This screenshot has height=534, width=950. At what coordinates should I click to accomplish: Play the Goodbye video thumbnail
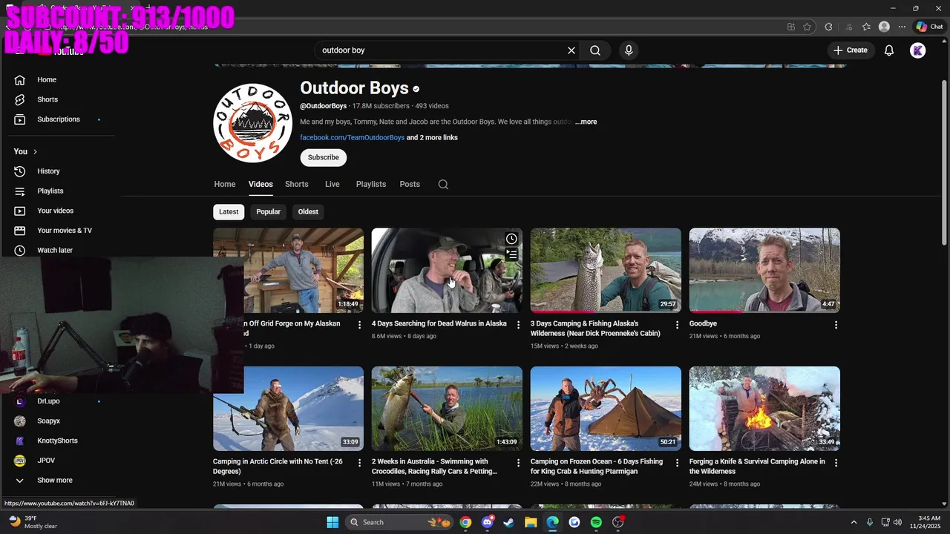click(x=764, y=270)
